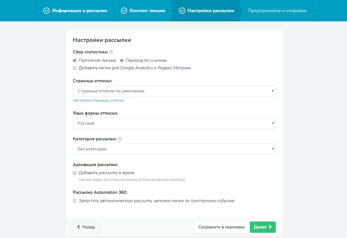Open the Страница отписки dropdown

point(174,91)
